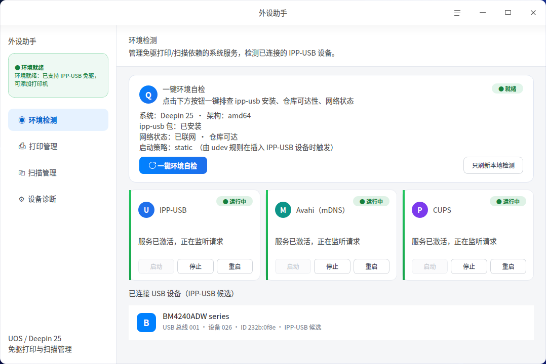Select the BM4240ADW series device row
This screenshot has width=546, height=364.
click(331, 323)
